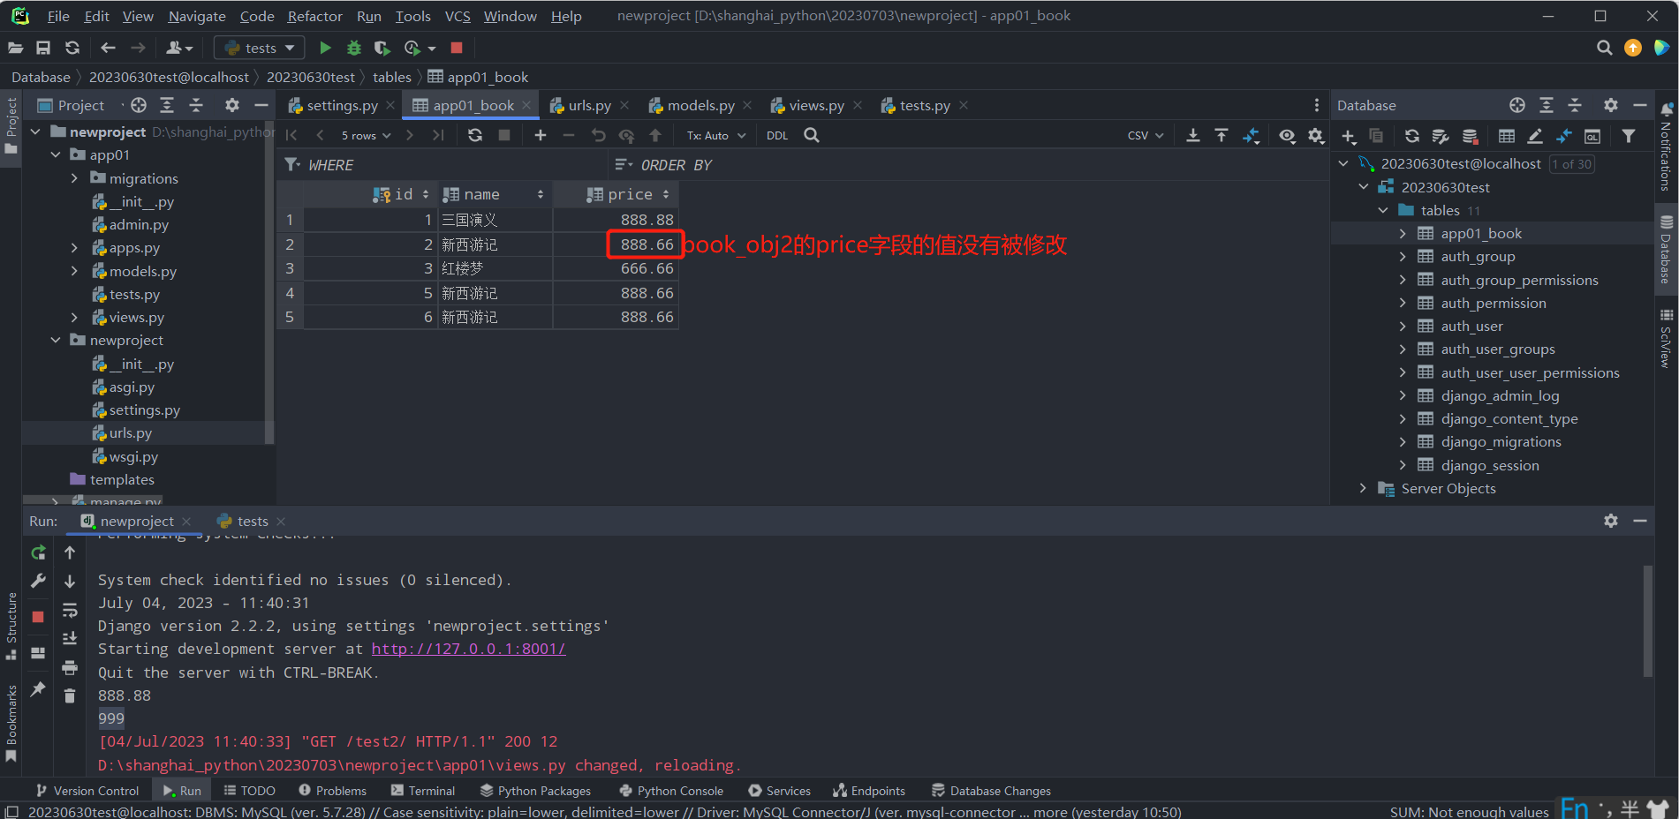Collapse all in the Project panel
1679x819 pixels.
[x=196, y=105]
